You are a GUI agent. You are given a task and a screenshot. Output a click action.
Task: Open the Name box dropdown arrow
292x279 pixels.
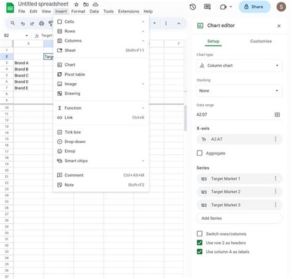[26, 36]
